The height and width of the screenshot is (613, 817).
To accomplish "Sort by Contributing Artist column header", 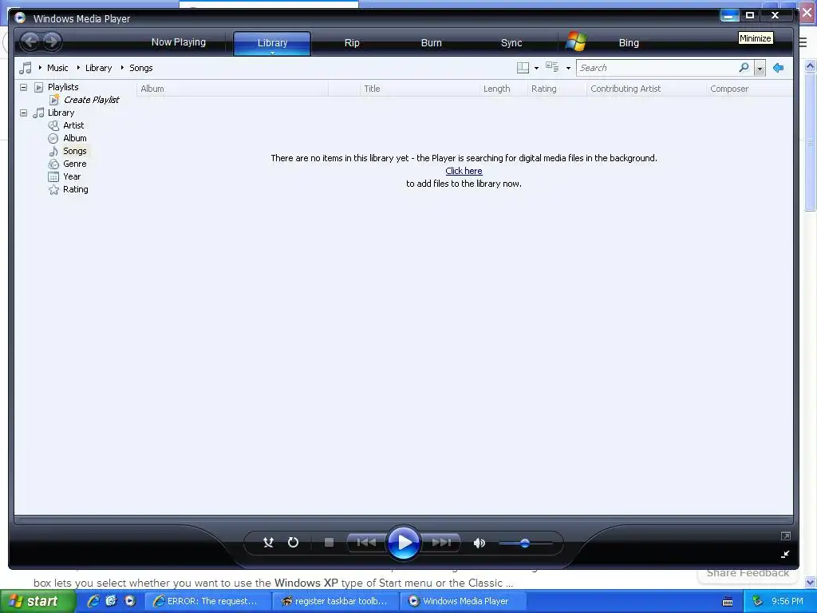I will click(x=646, y=89).
